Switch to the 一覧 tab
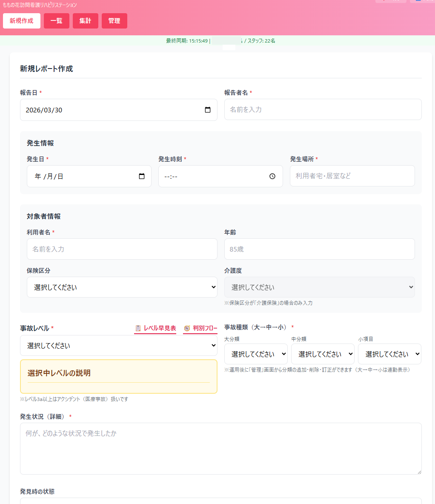 click(57, 21)
